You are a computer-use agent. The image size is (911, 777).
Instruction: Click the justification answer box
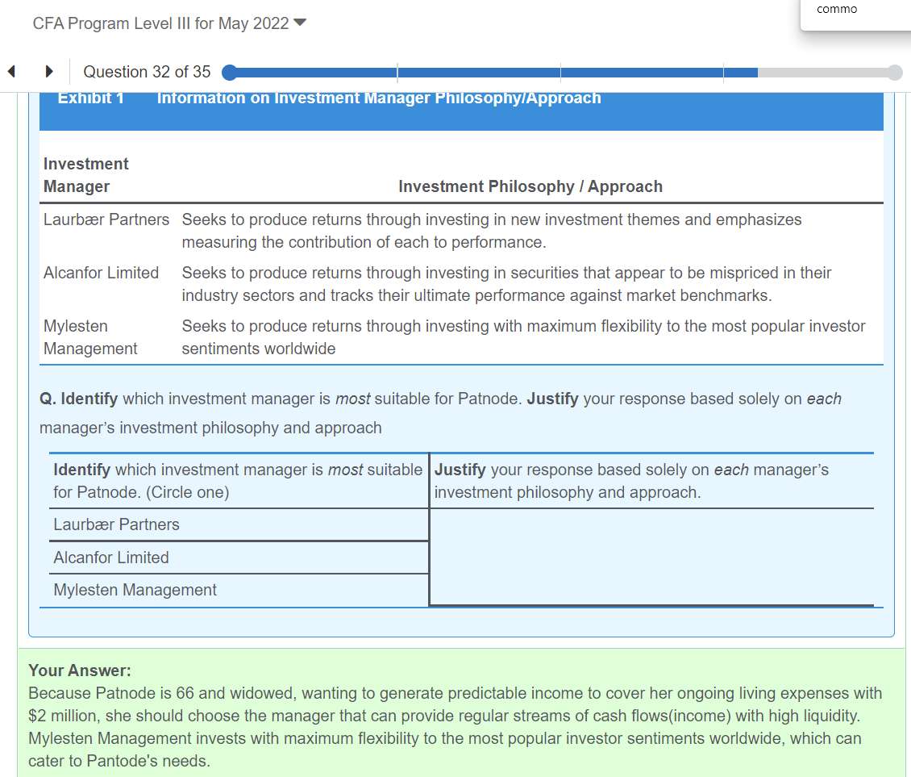pos(651,558)
